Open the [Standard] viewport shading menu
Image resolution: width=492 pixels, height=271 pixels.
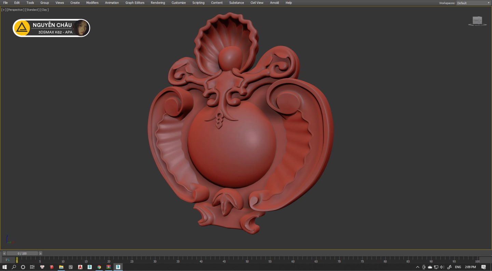click(x=32, y=10)
